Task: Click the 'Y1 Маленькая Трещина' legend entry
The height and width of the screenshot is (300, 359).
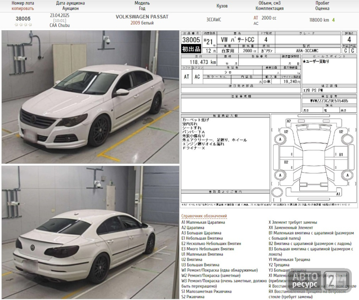Action: point(289,259)
